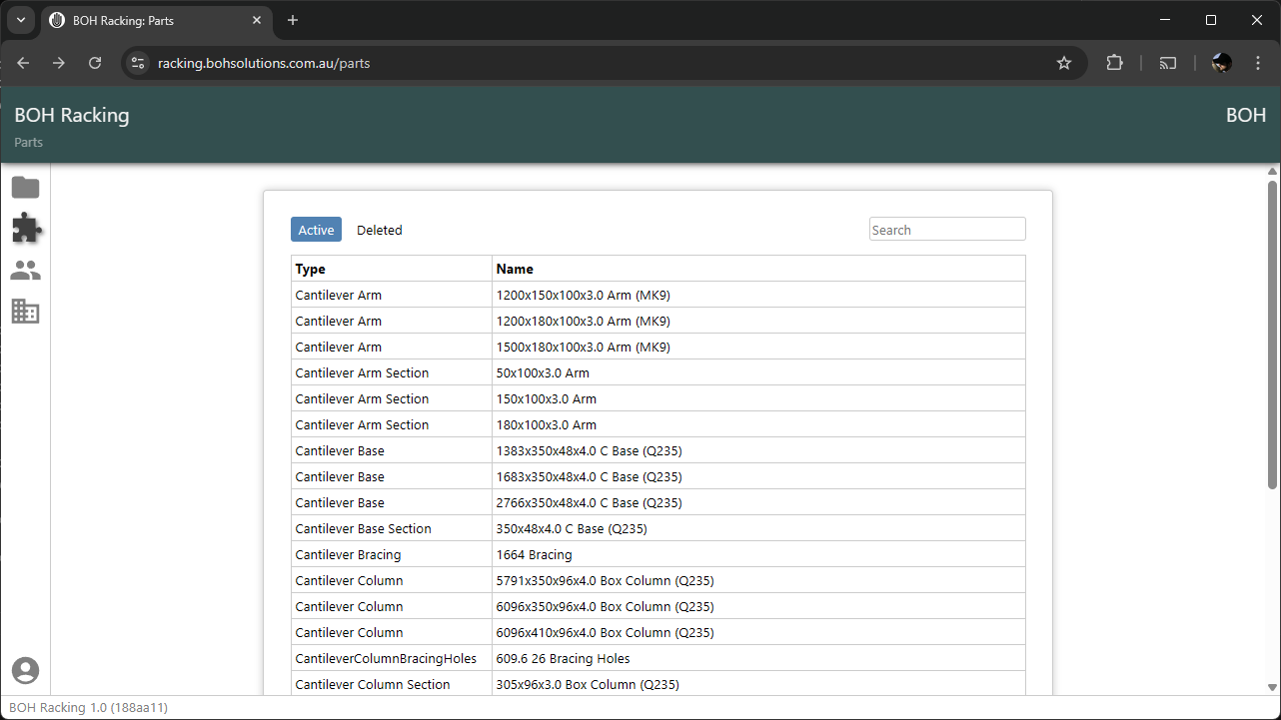Click the BOH label at top right

(x=1245, y=115)
